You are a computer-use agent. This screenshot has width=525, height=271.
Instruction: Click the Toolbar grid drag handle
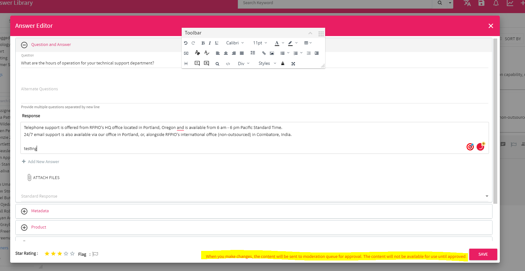[321, 34]
